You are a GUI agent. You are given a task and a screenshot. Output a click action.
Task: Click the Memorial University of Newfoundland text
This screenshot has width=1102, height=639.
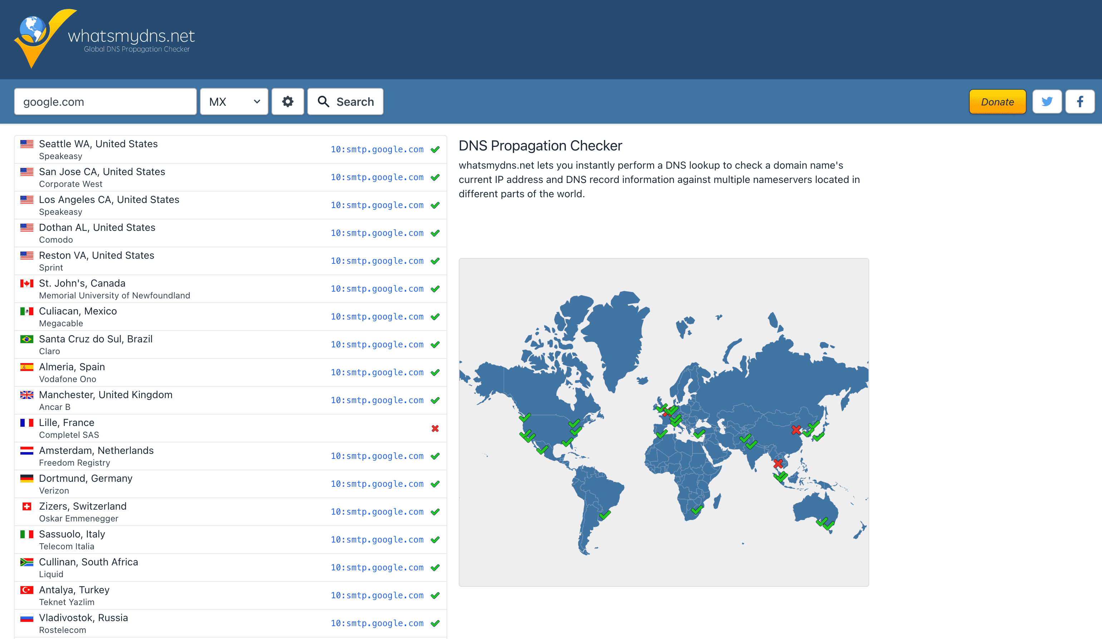click(114, 296)
